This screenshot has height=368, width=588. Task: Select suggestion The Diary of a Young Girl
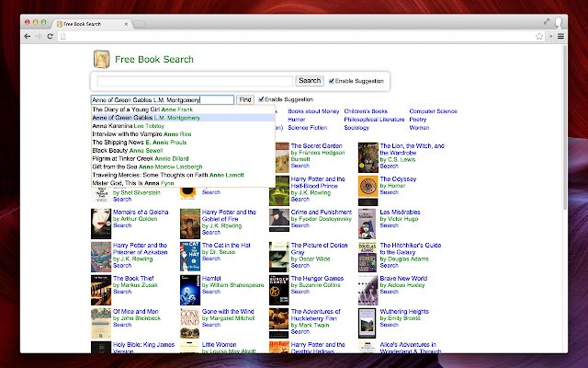coord(184,109)
